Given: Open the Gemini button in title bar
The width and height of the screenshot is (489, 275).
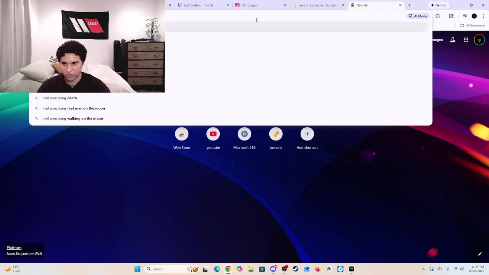Looking at the screenshot, I should point(438,5).
